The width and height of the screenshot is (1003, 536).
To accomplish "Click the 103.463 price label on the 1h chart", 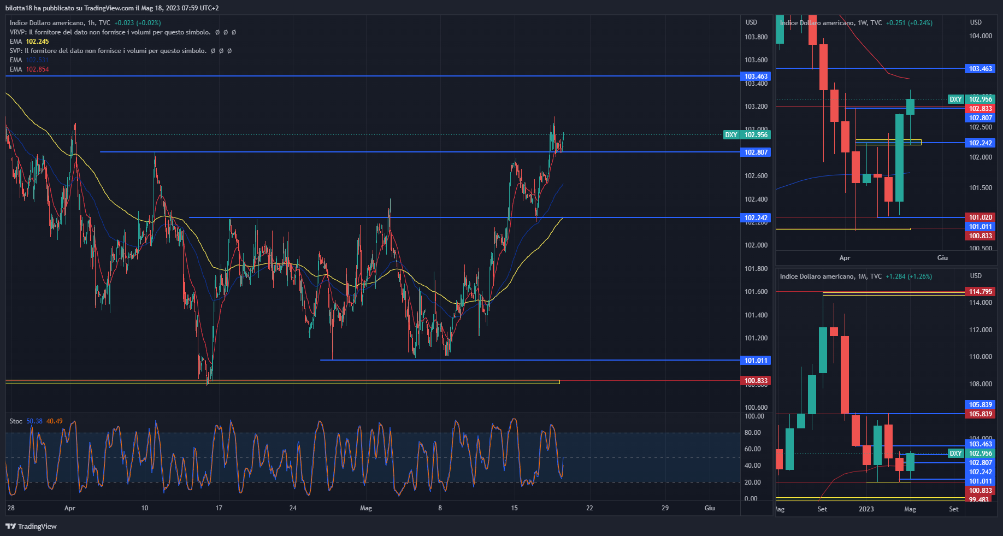I will 756,76.
